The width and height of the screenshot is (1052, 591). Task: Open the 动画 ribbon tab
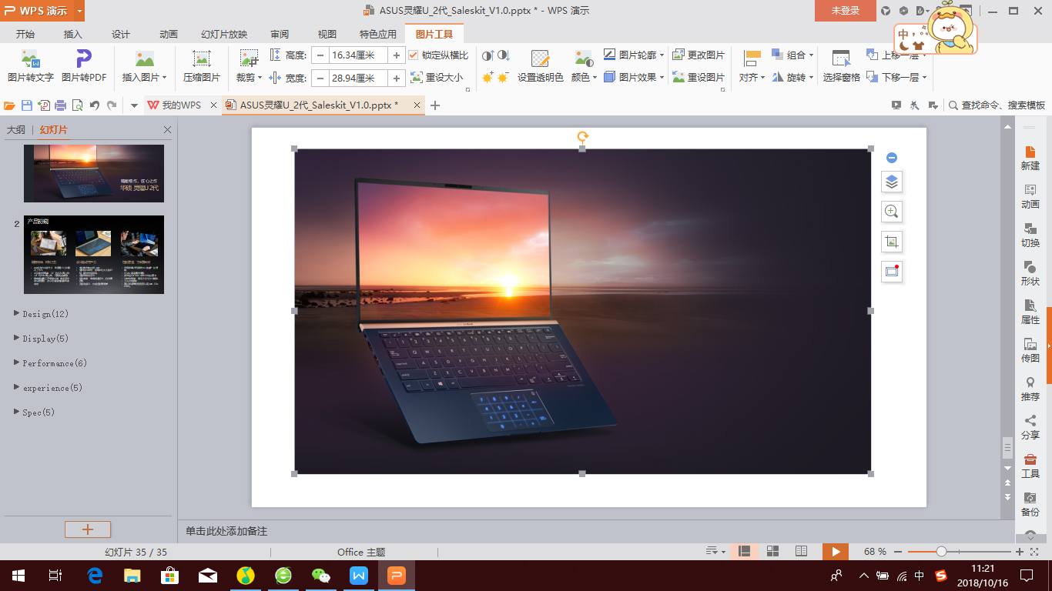coord(168,35)
